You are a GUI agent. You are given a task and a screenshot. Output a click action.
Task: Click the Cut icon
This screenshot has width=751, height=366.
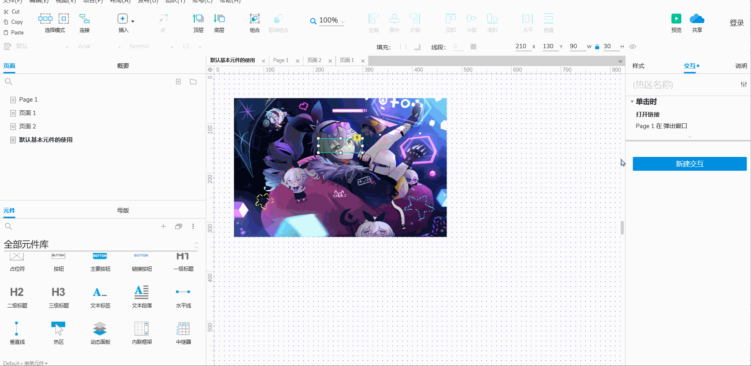(x=6, y=12)
